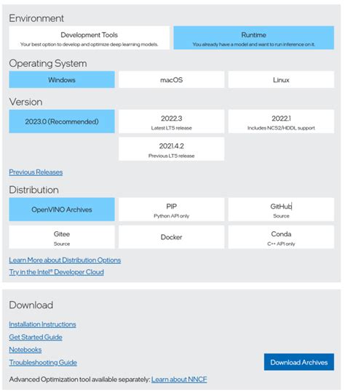Click the Download Archives button

pos(299,362)
